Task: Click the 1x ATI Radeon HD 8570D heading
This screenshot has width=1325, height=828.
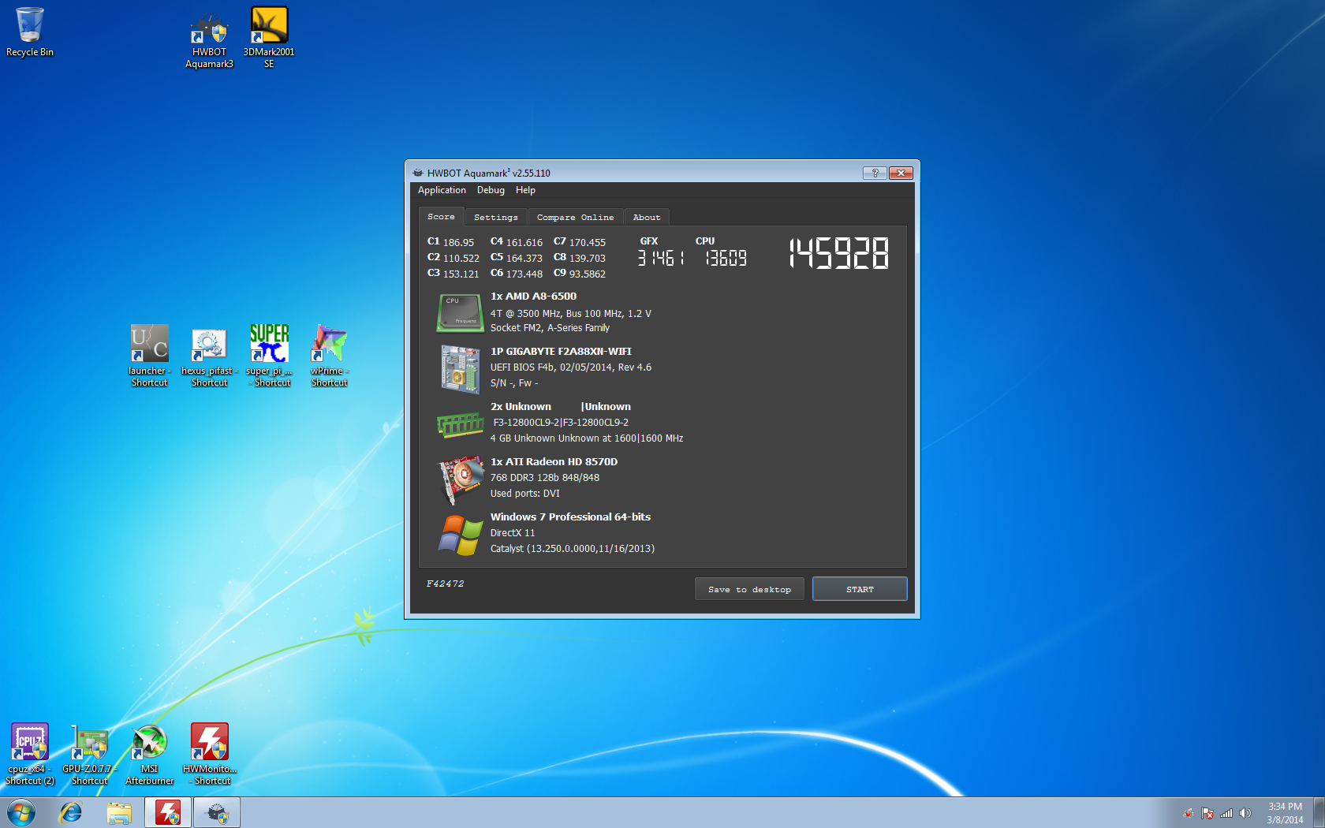Action: click(554, 462)
